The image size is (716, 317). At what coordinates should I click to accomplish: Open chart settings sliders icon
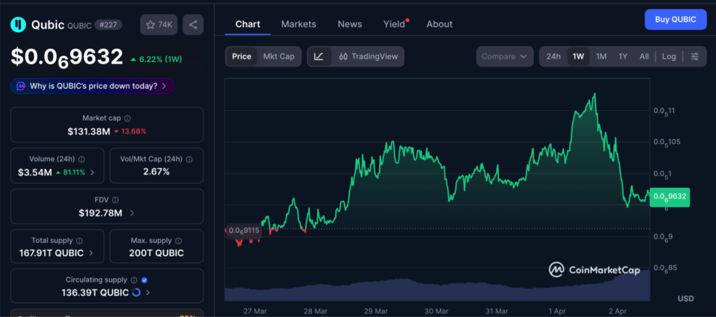click(x=694, y=57)
